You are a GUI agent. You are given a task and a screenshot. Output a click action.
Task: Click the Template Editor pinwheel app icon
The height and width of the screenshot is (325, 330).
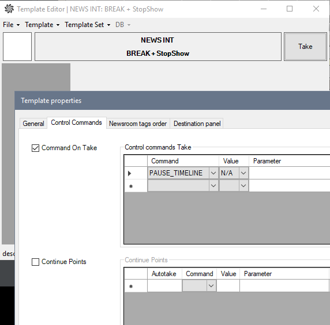[x=9, y=9]
